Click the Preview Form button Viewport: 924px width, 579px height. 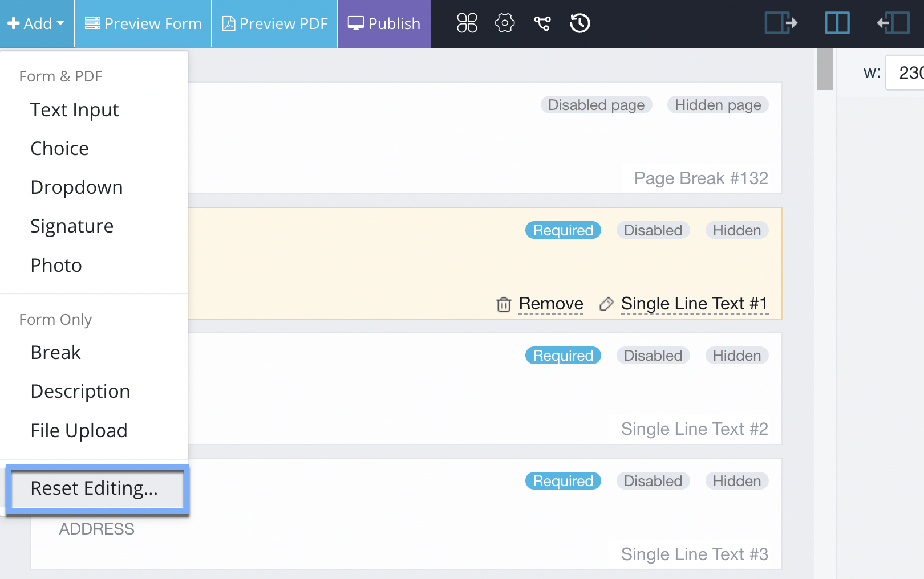coord(143,23)
